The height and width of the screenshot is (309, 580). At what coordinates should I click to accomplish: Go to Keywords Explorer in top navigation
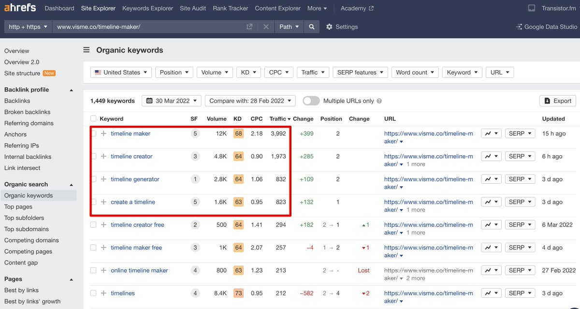click(147, 8)
